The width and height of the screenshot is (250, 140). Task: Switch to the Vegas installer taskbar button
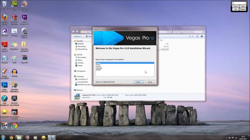52,137
